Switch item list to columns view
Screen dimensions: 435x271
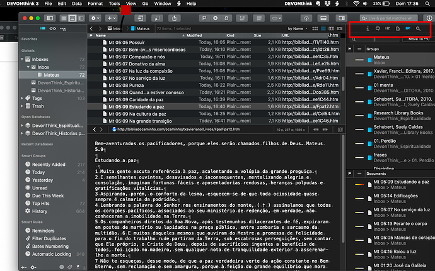point(332,28)
